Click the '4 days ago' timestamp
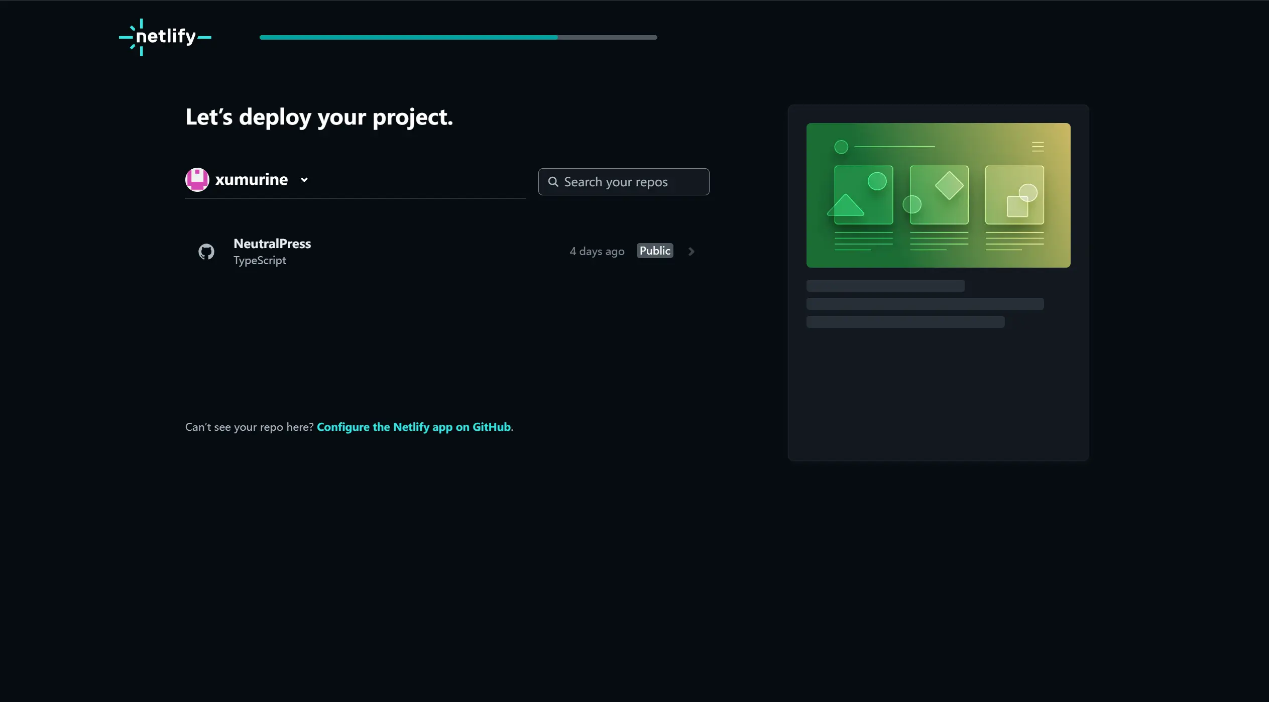Screen dimensions: 1269x702 [x=597, y=252]
